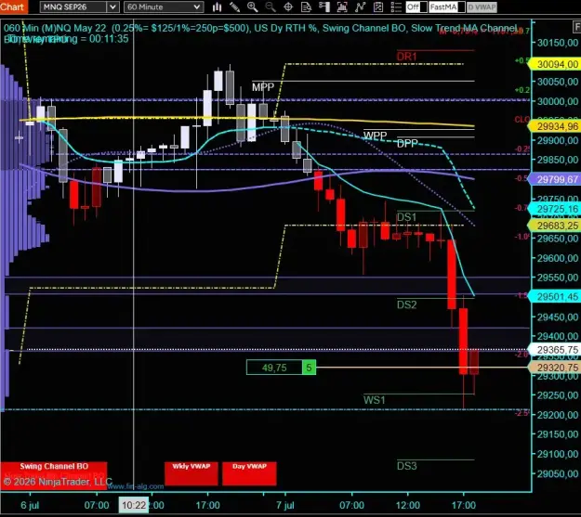Click the zoom out magnifier icon
This screenshot has width=581, height=517.
pyautogui.click(x=271, y=7)
